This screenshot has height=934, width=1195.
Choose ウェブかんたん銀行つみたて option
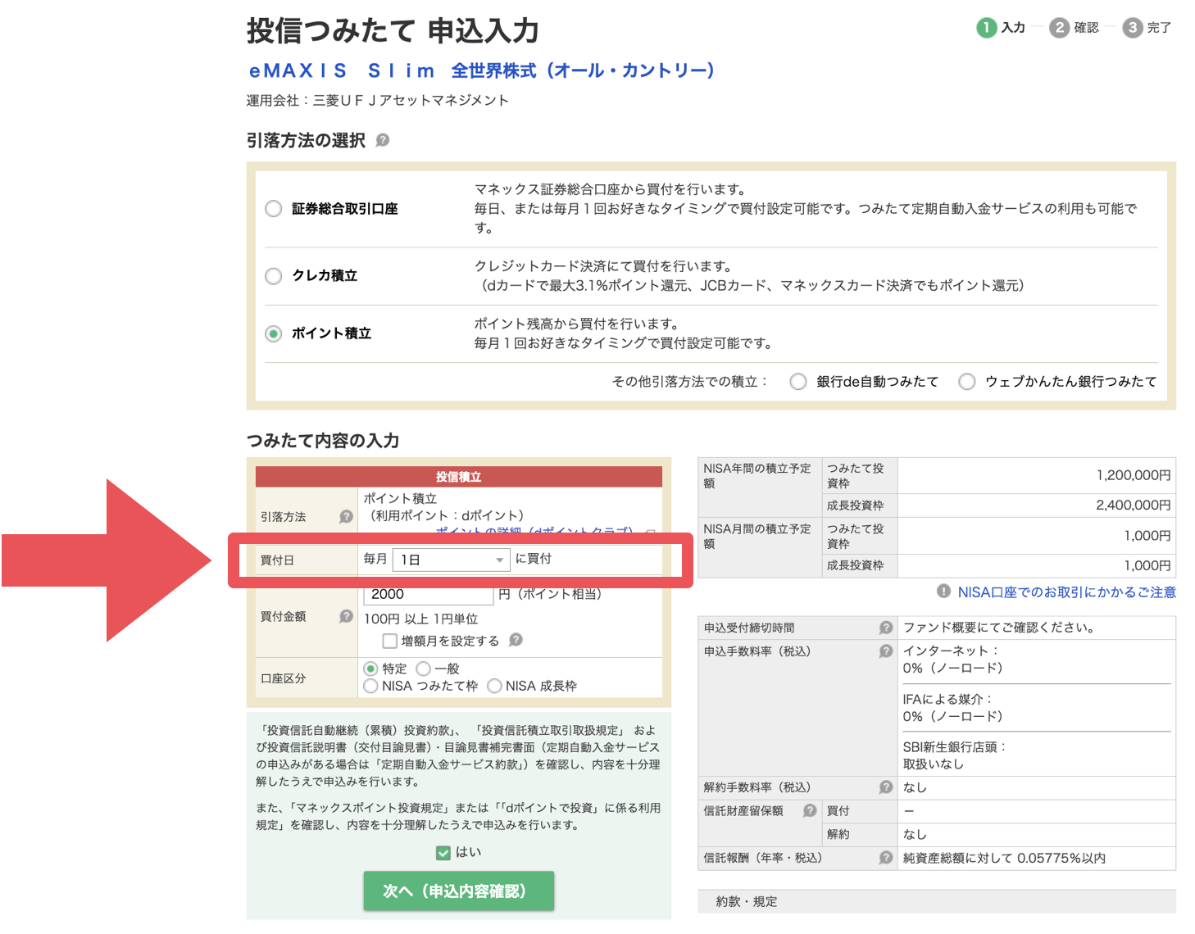coord(967,382)
